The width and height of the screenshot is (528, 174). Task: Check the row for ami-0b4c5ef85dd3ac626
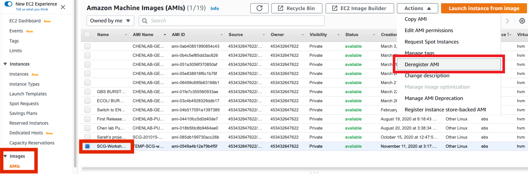click(x=87, y=56)
